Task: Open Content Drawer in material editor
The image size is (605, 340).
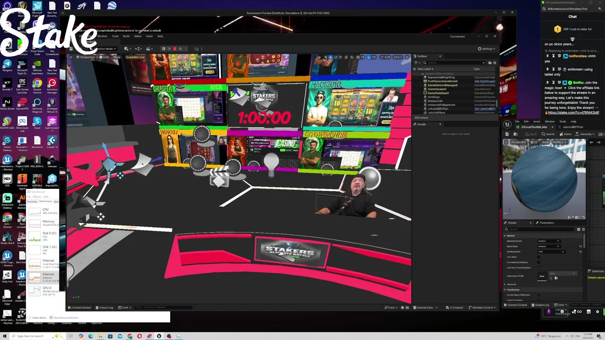Action: tap(515, 305)
